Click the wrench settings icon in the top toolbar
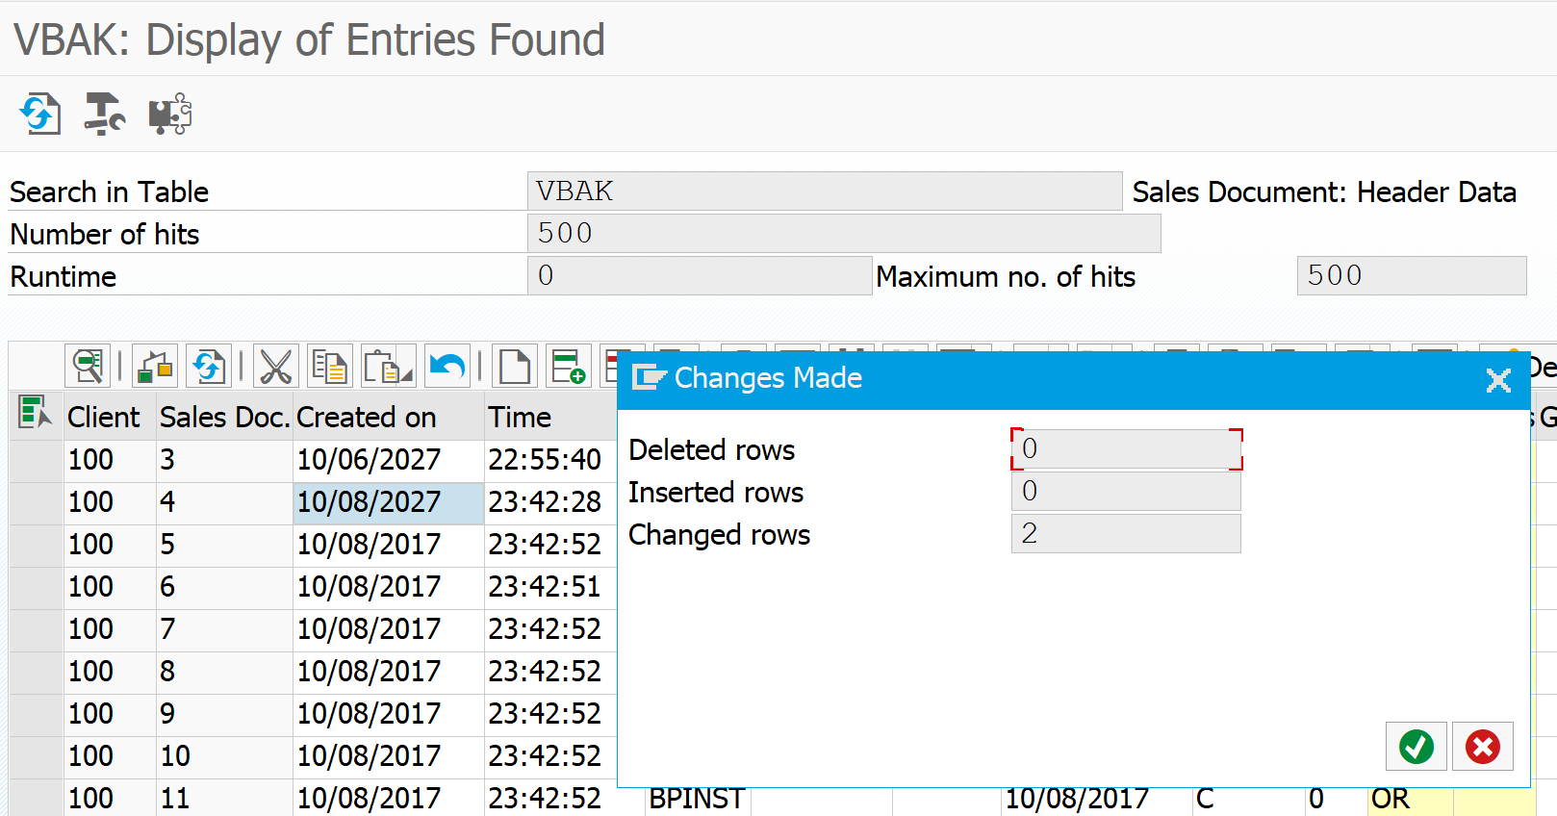 tap(104, 114)
